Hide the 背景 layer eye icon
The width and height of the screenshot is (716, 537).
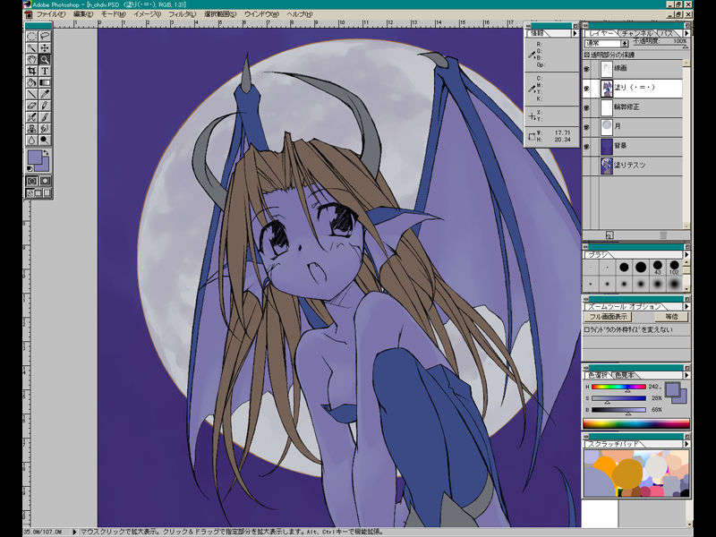coord(587,146)
